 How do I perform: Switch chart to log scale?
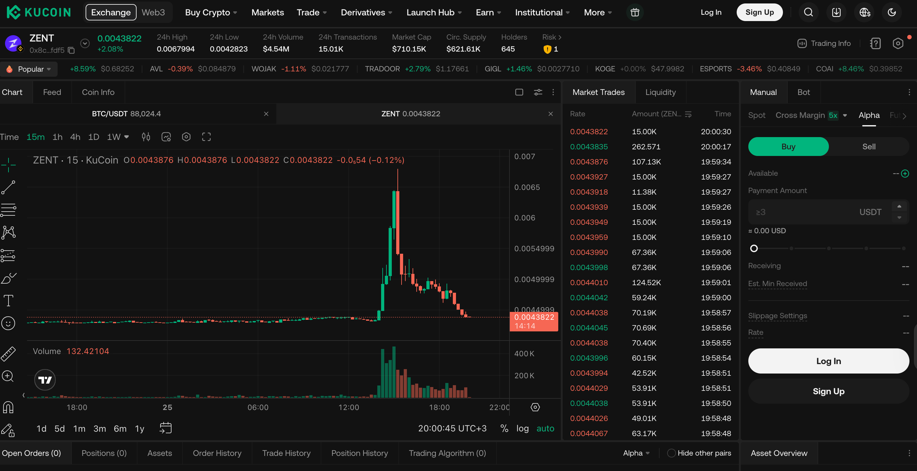523,428
